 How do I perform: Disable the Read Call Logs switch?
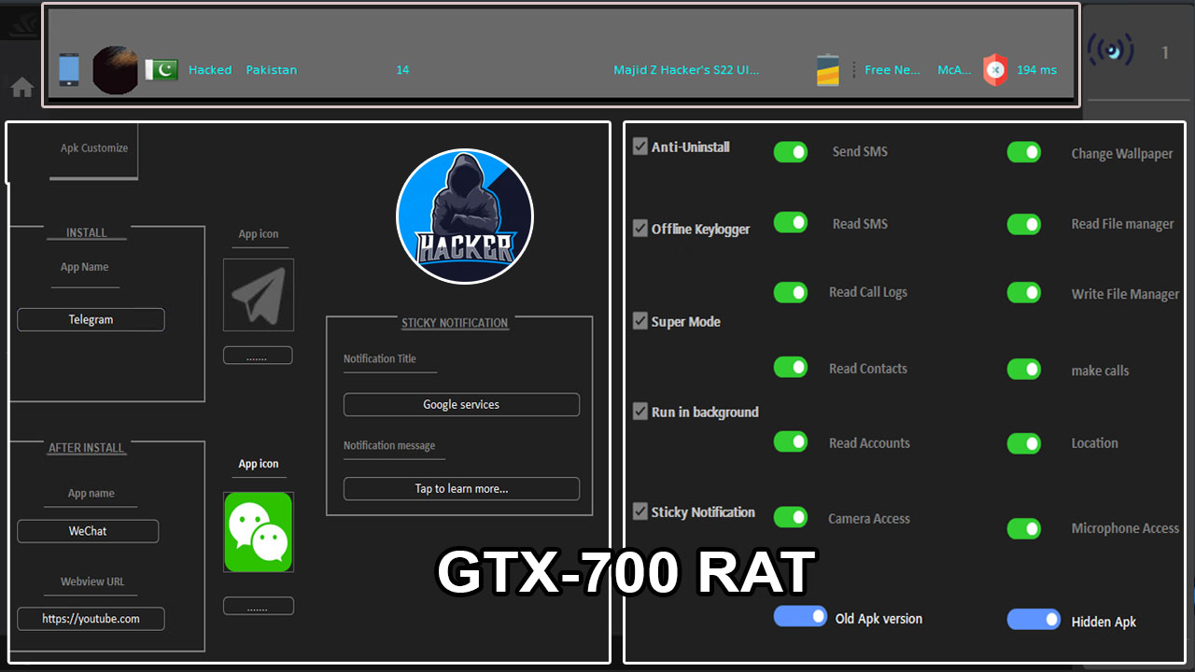coord(791,292)
